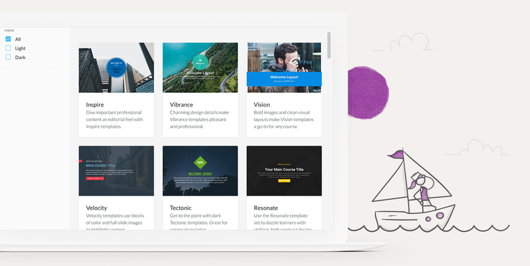Select the Vision title text
The height and width of the screenshot is (266, 530).
tap(262, 104)
